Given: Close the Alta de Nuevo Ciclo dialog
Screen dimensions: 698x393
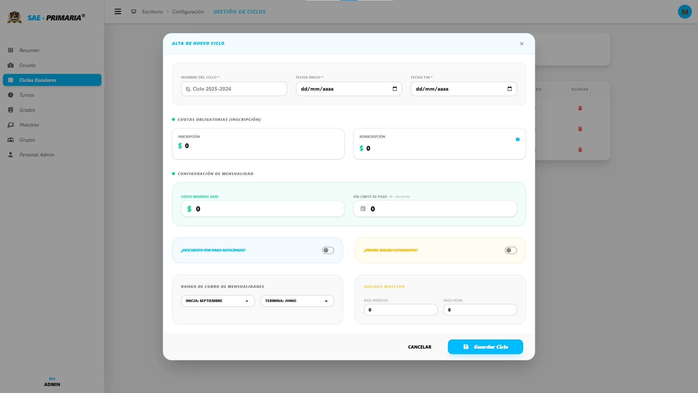Looking at the screenshot, I should coord(522,44).
